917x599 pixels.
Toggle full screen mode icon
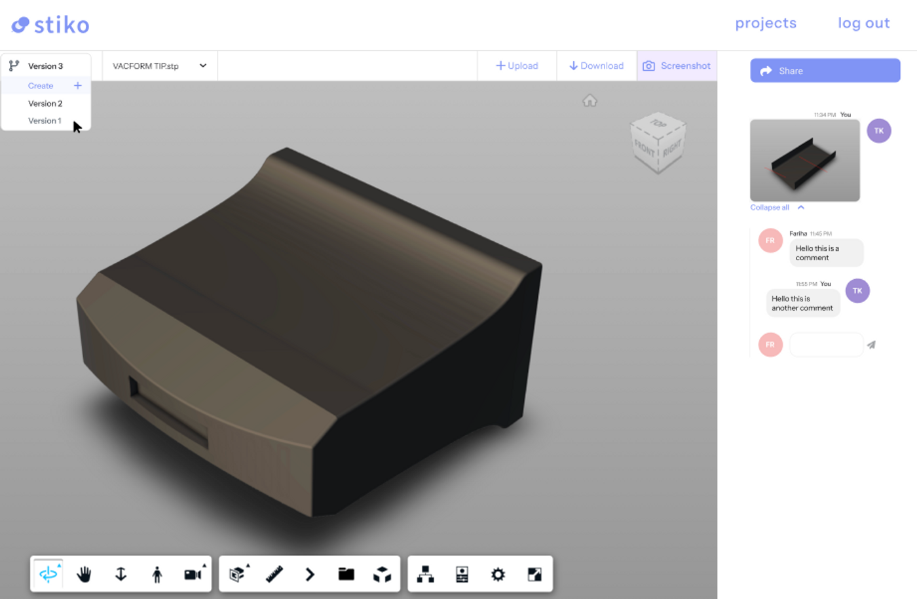point(534,575)
